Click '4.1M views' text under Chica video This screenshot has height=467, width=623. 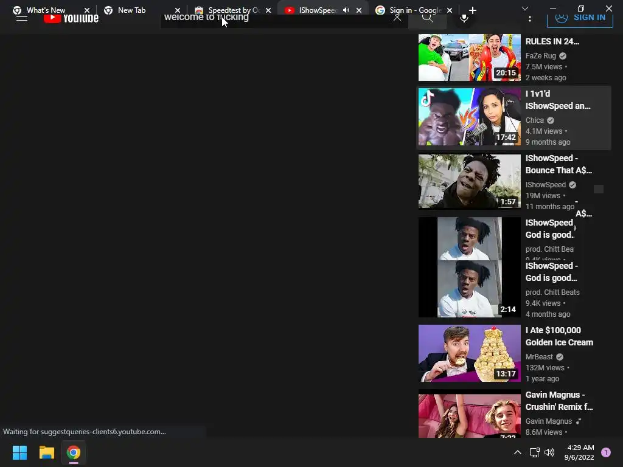point(544,131)
